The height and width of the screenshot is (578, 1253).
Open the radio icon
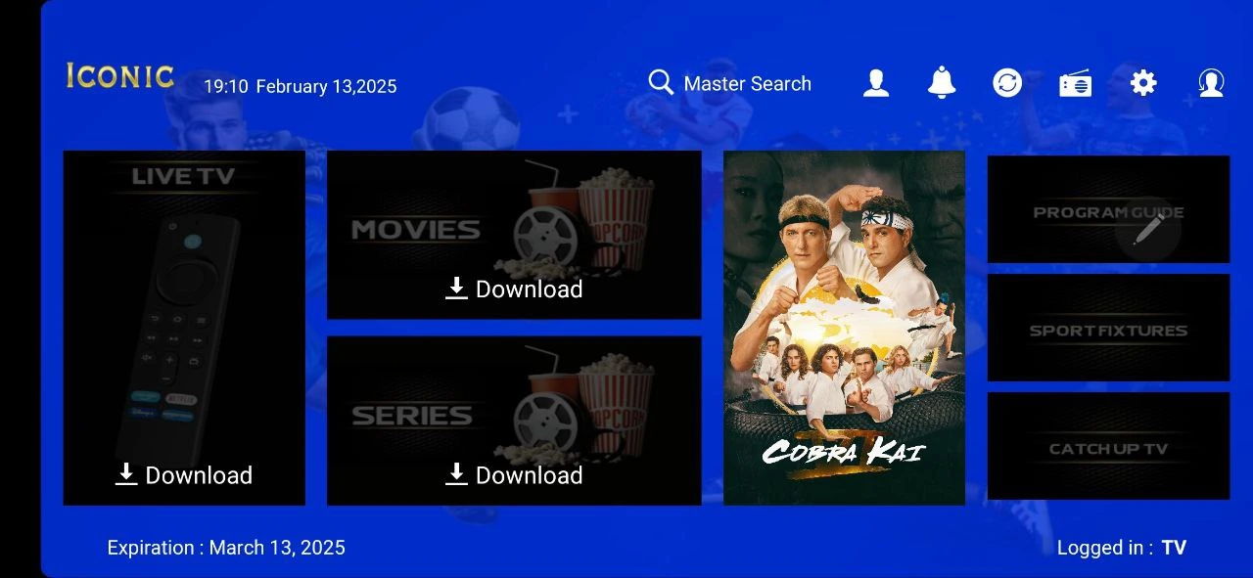[x=1076, y=84]
